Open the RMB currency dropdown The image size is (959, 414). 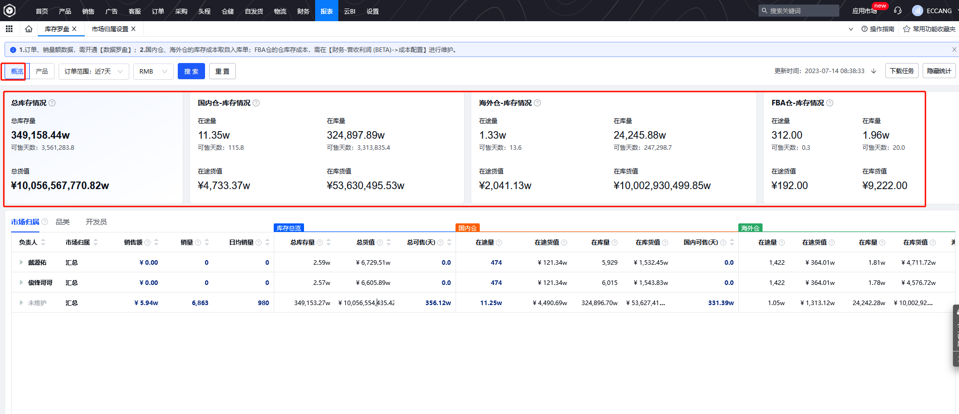point(153,71)
